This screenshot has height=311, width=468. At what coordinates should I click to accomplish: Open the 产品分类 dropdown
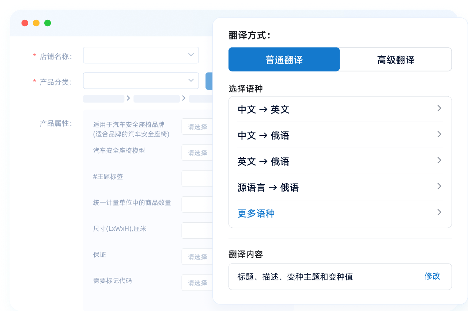pyautogui.click(x=141, y=81)
